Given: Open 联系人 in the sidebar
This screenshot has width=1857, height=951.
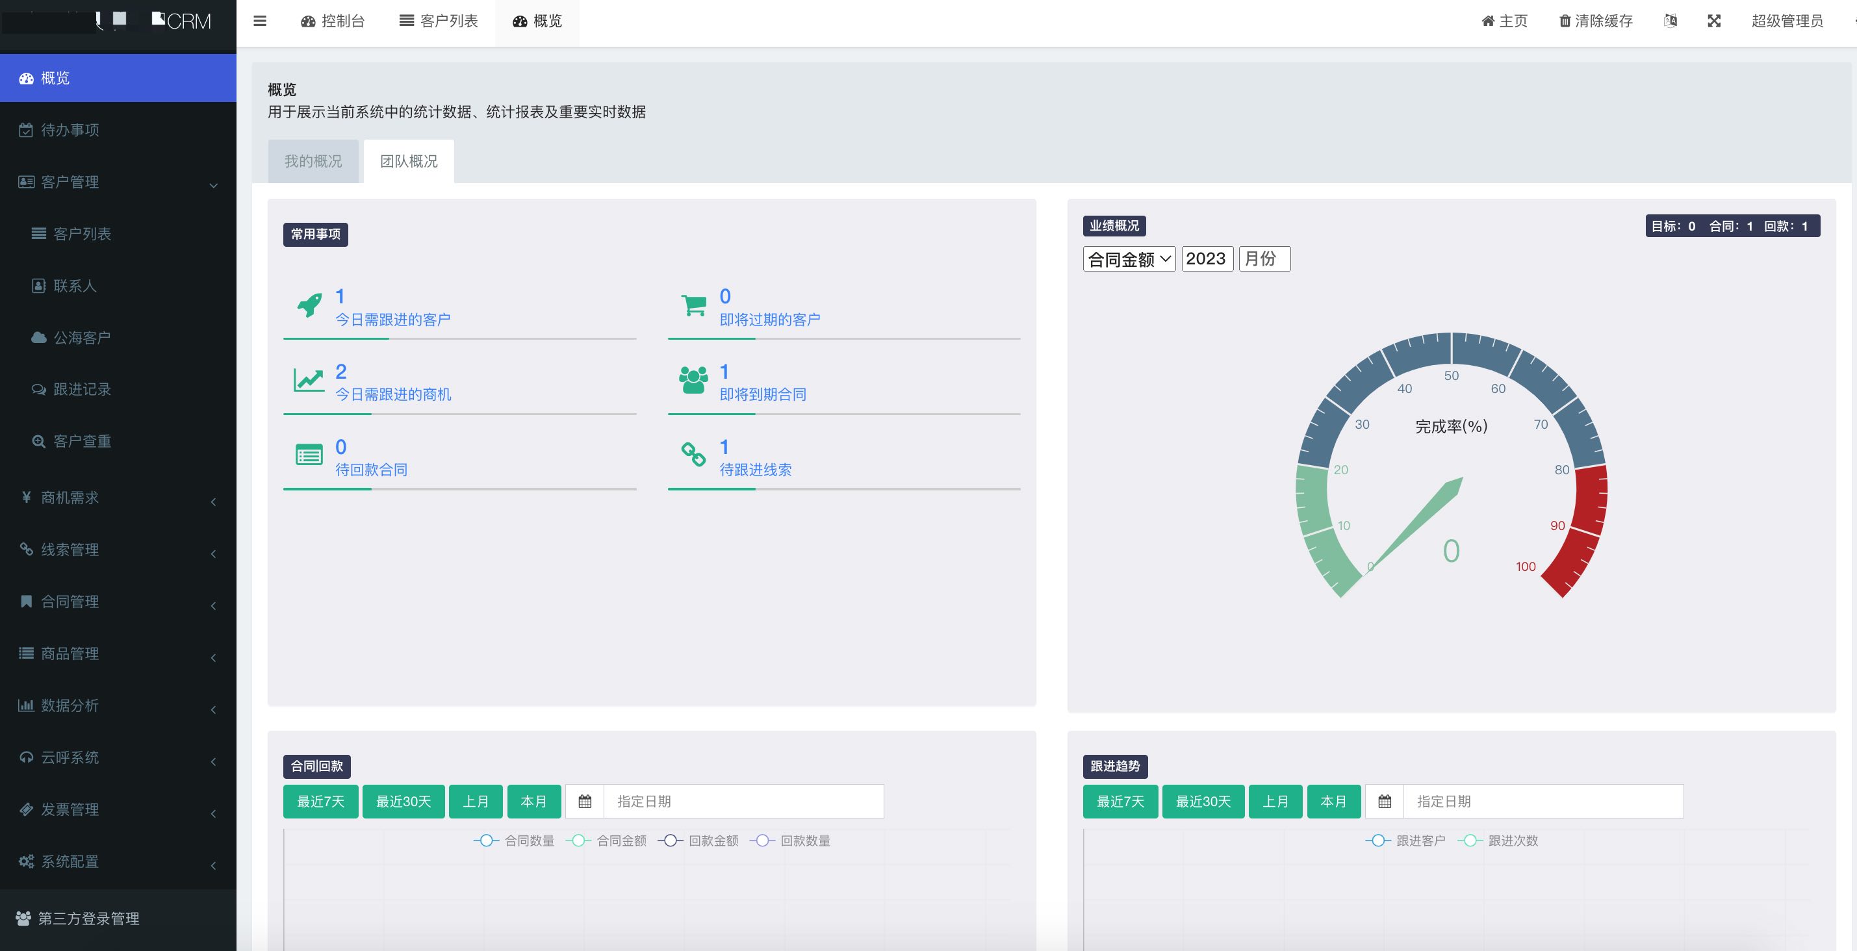Looking at the screenshot, I should point(118,285).
